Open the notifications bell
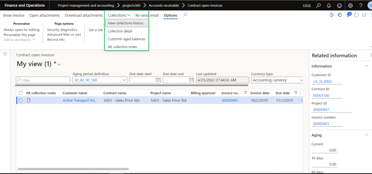Viewport: 372px width, 174px height. pos(329,5)
